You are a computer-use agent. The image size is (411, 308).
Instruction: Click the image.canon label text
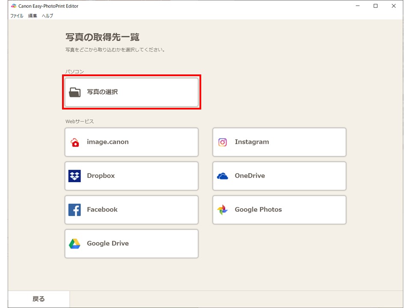pos(108,142)
